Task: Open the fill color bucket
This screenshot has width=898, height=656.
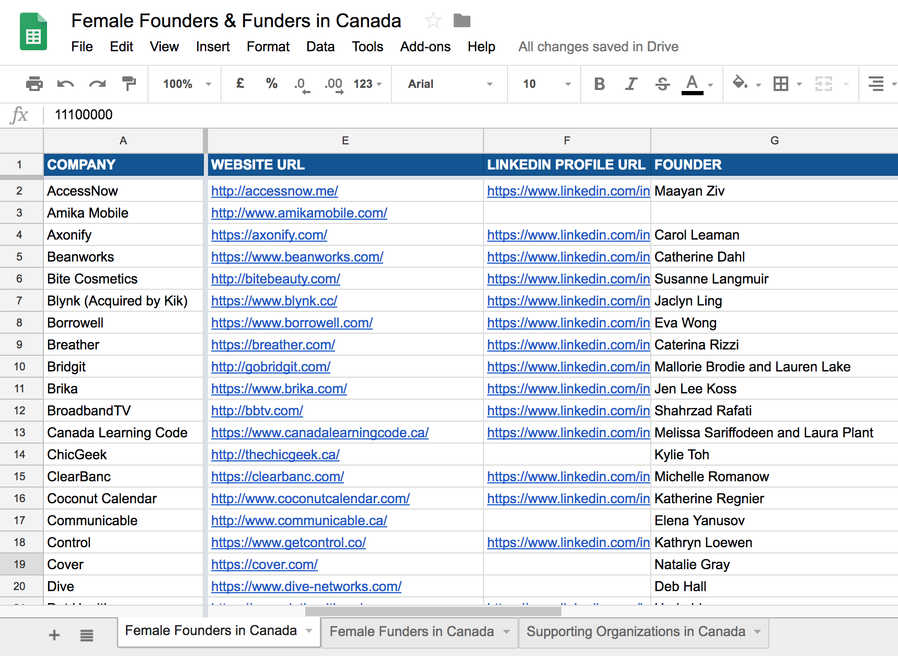Action: click(x=740, y=83)
